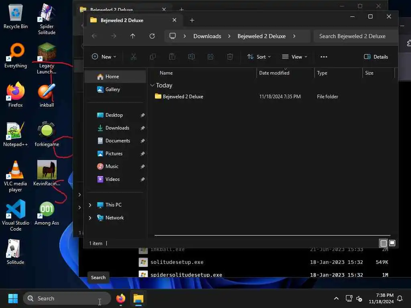Select inkball desktop icon
This screenshot has height=308, width=411.
coord(47,95)
